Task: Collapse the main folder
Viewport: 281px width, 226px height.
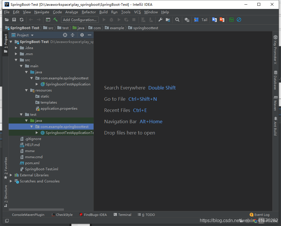Action: [x=21, y=66]
